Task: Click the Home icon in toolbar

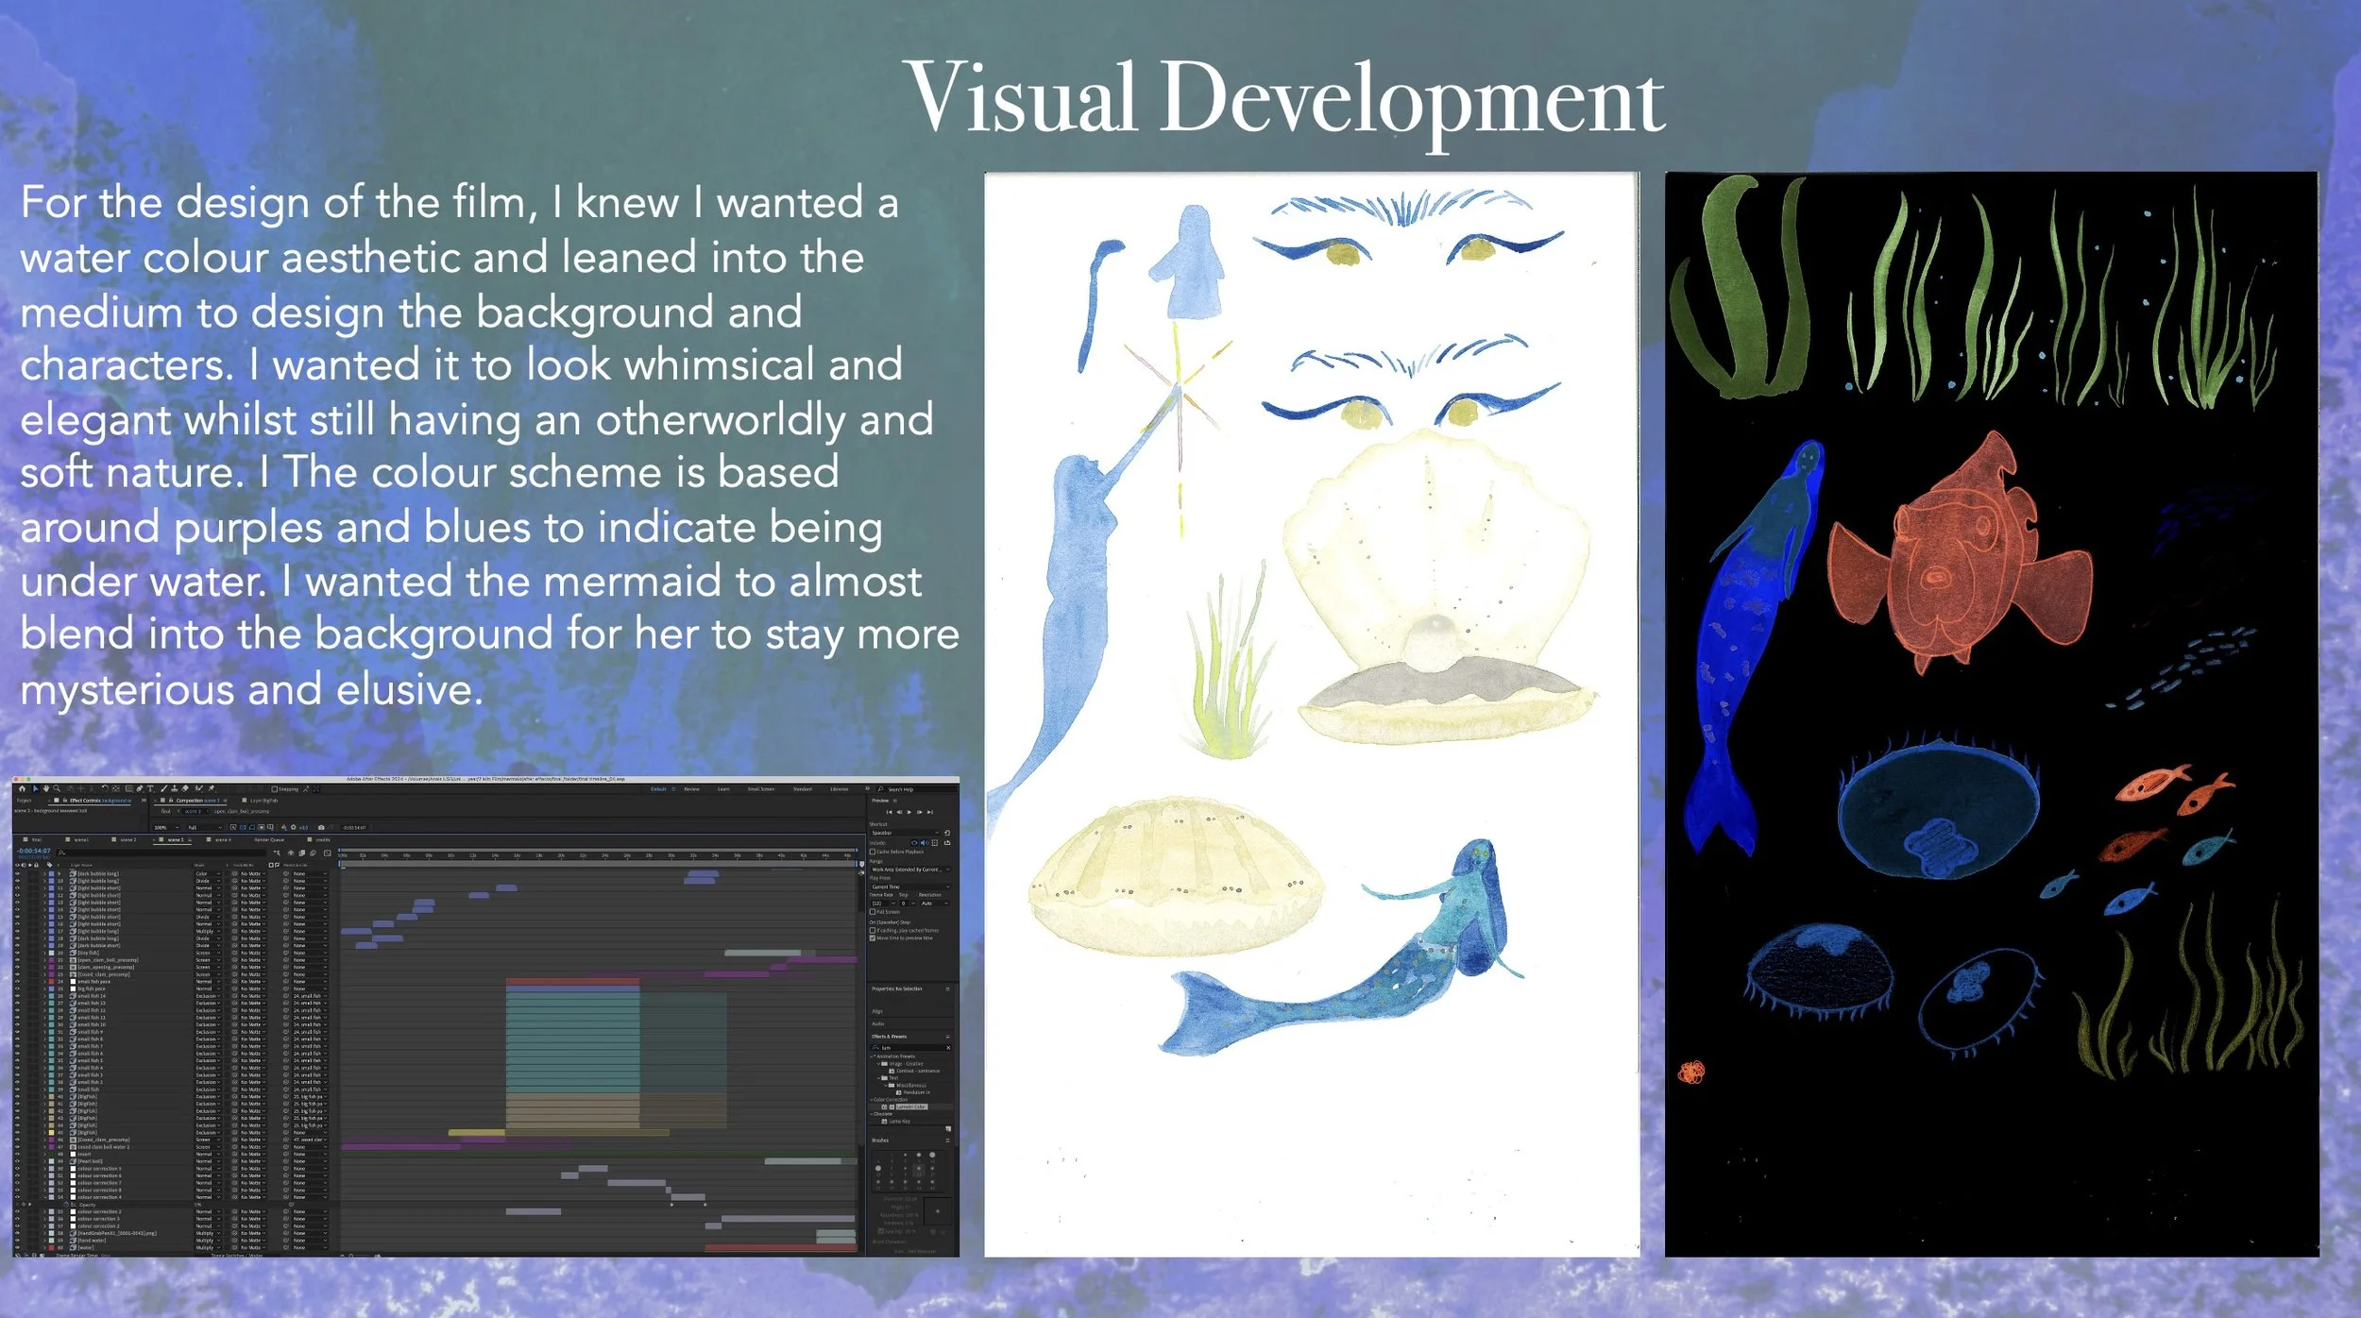Action: tap(22, 788)
